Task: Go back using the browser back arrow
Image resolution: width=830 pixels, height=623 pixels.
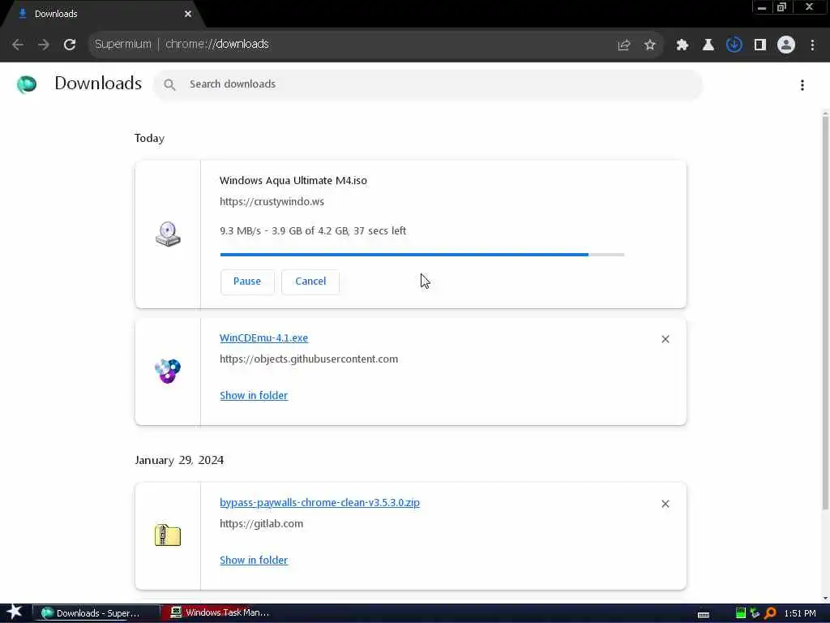Action: 18,45
